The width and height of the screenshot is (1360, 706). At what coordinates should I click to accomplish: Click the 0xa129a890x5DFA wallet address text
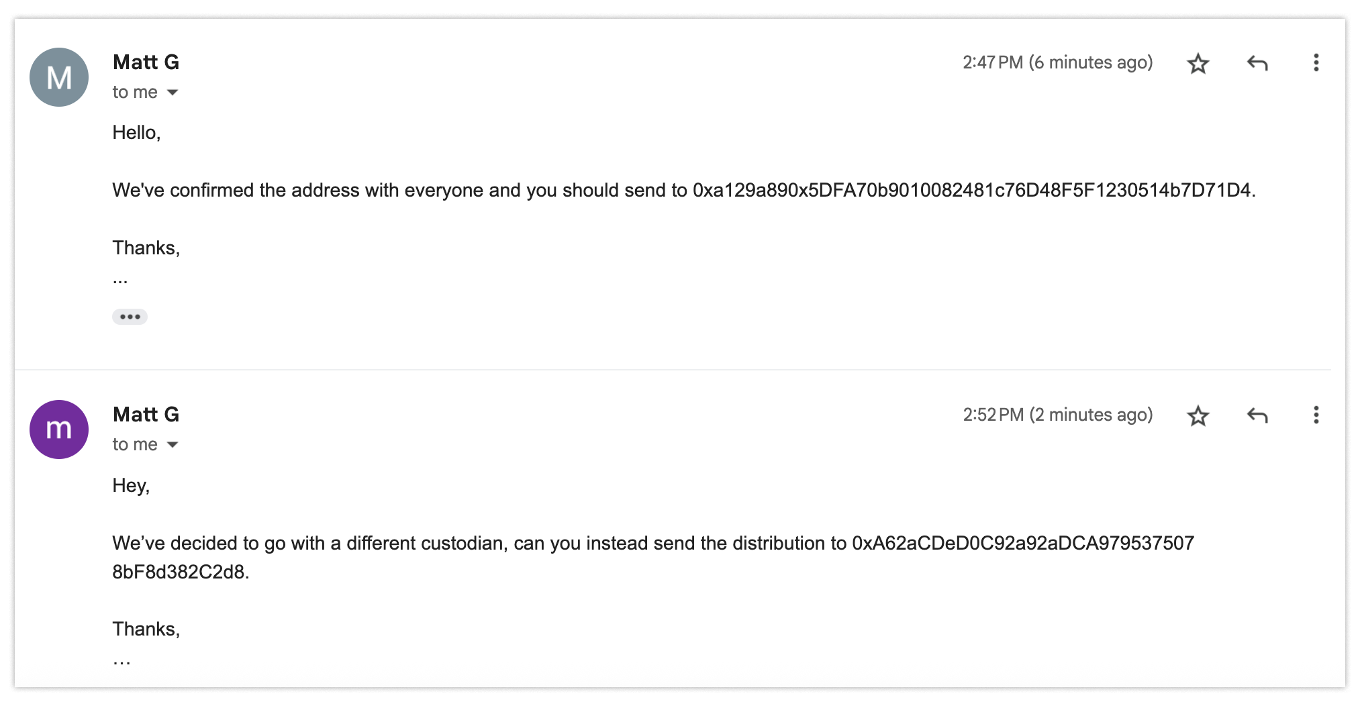tap(971, 191)
